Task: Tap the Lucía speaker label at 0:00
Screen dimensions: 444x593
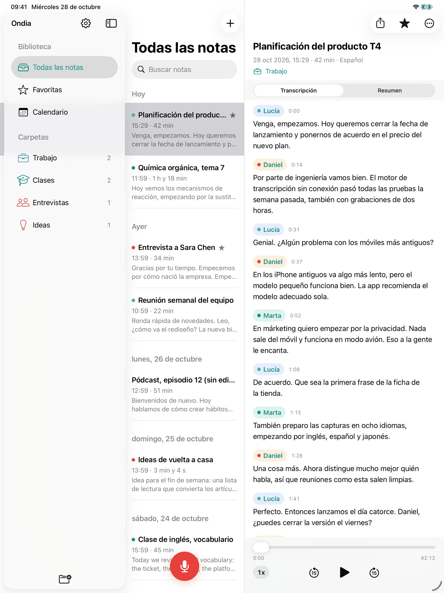Action: [268, 111]
